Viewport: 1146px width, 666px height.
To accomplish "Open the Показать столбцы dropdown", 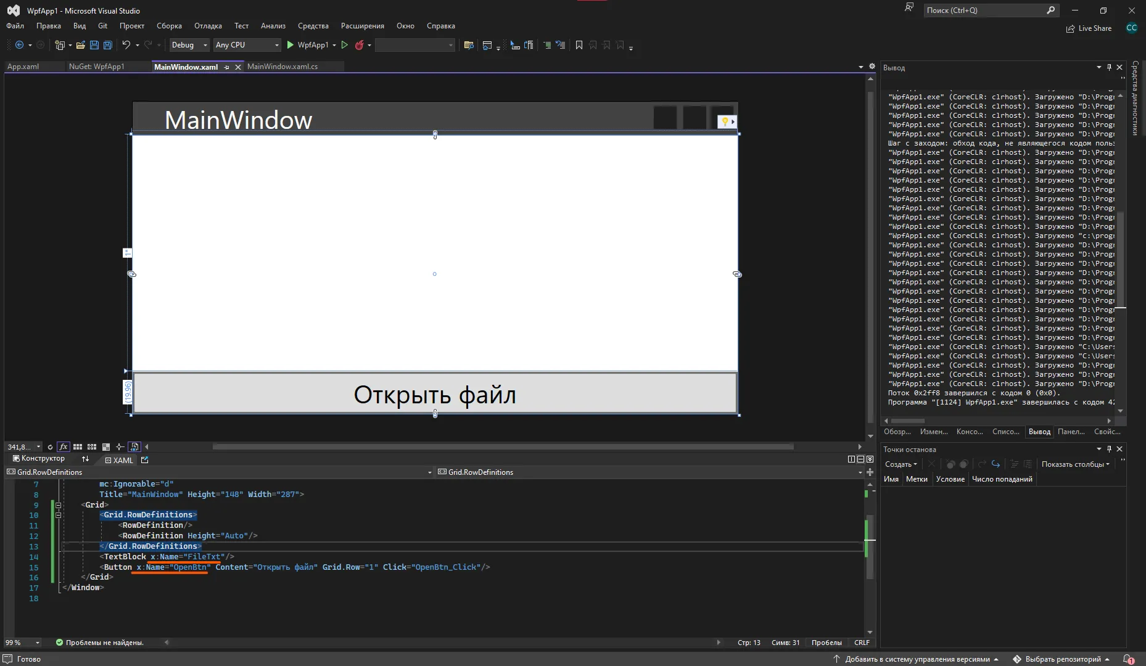I will [1076, 464].
